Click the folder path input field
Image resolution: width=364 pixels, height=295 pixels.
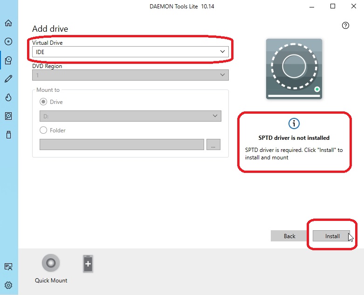click(122, 144)
